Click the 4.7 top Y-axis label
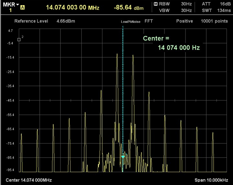The image size is (233, 185). point(11,31)
